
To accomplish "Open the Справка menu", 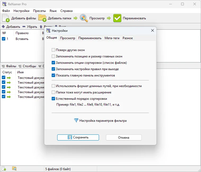I will pos(66,11).
